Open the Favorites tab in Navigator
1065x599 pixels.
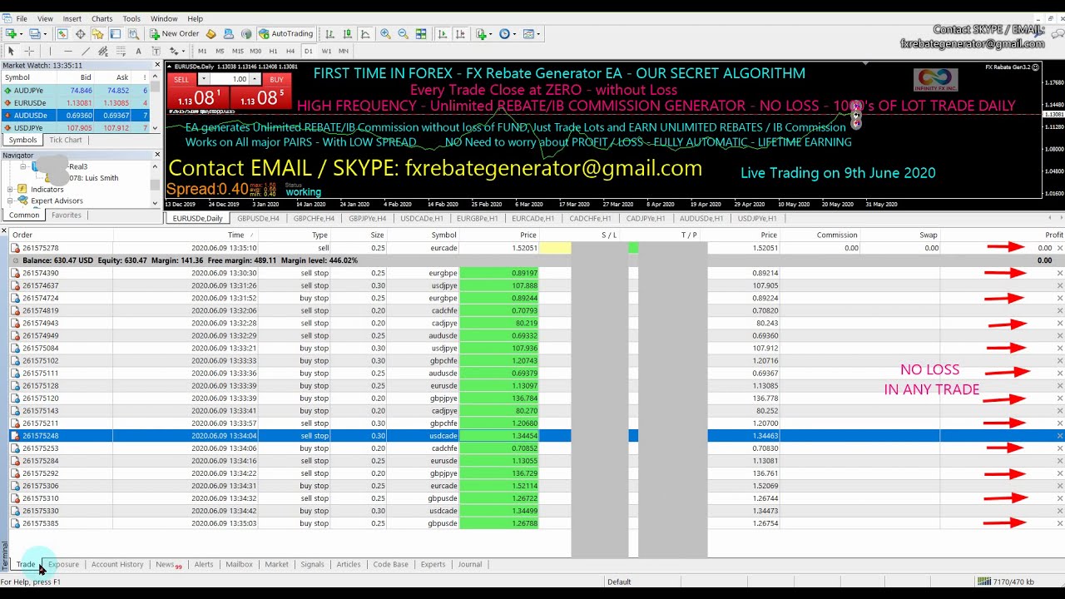(67, 215)
